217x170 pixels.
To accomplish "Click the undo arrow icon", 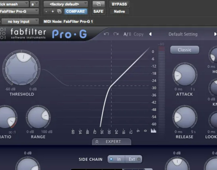I will [106, 34].
